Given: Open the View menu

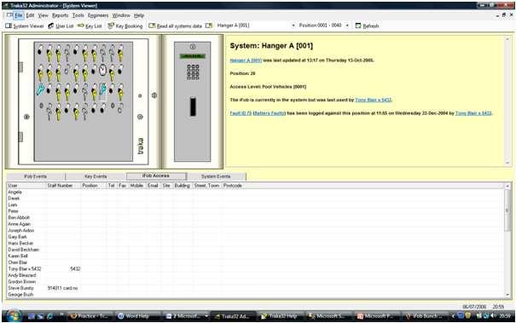Looking at the screenshot, I should point(43,15).
